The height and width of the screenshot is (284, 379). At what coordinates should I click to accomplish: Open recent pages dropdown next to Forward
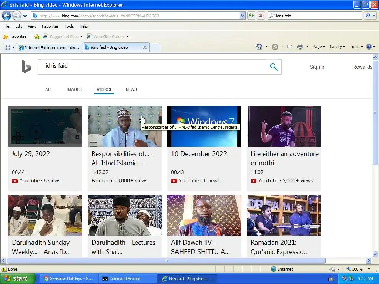pos(25,16)
